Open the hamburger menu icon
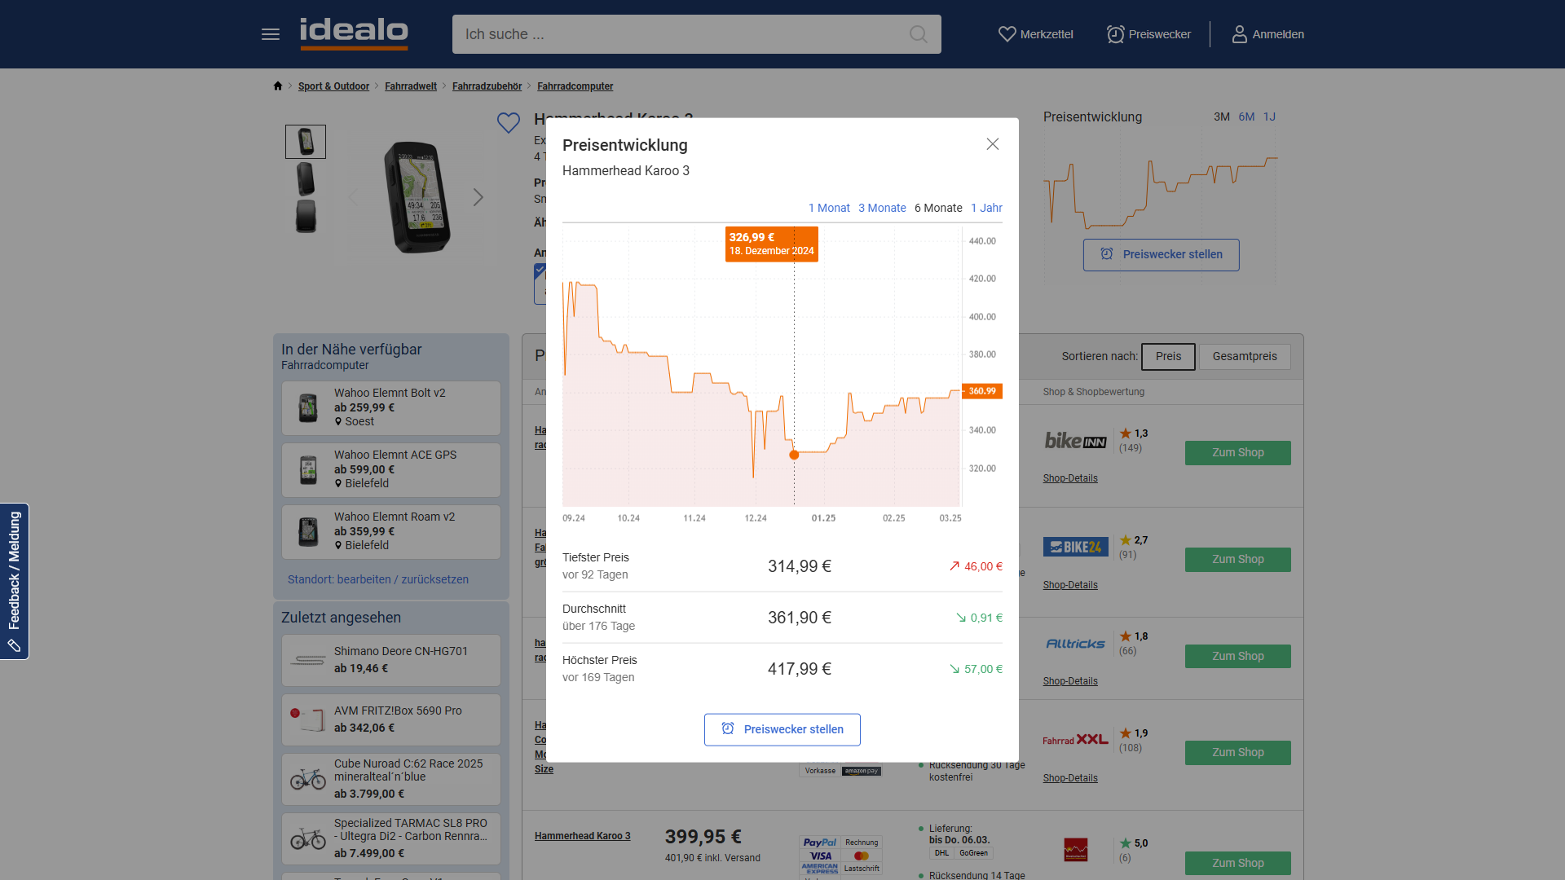The width and height of the screenshot is (1565, 880). pos(271,34)
